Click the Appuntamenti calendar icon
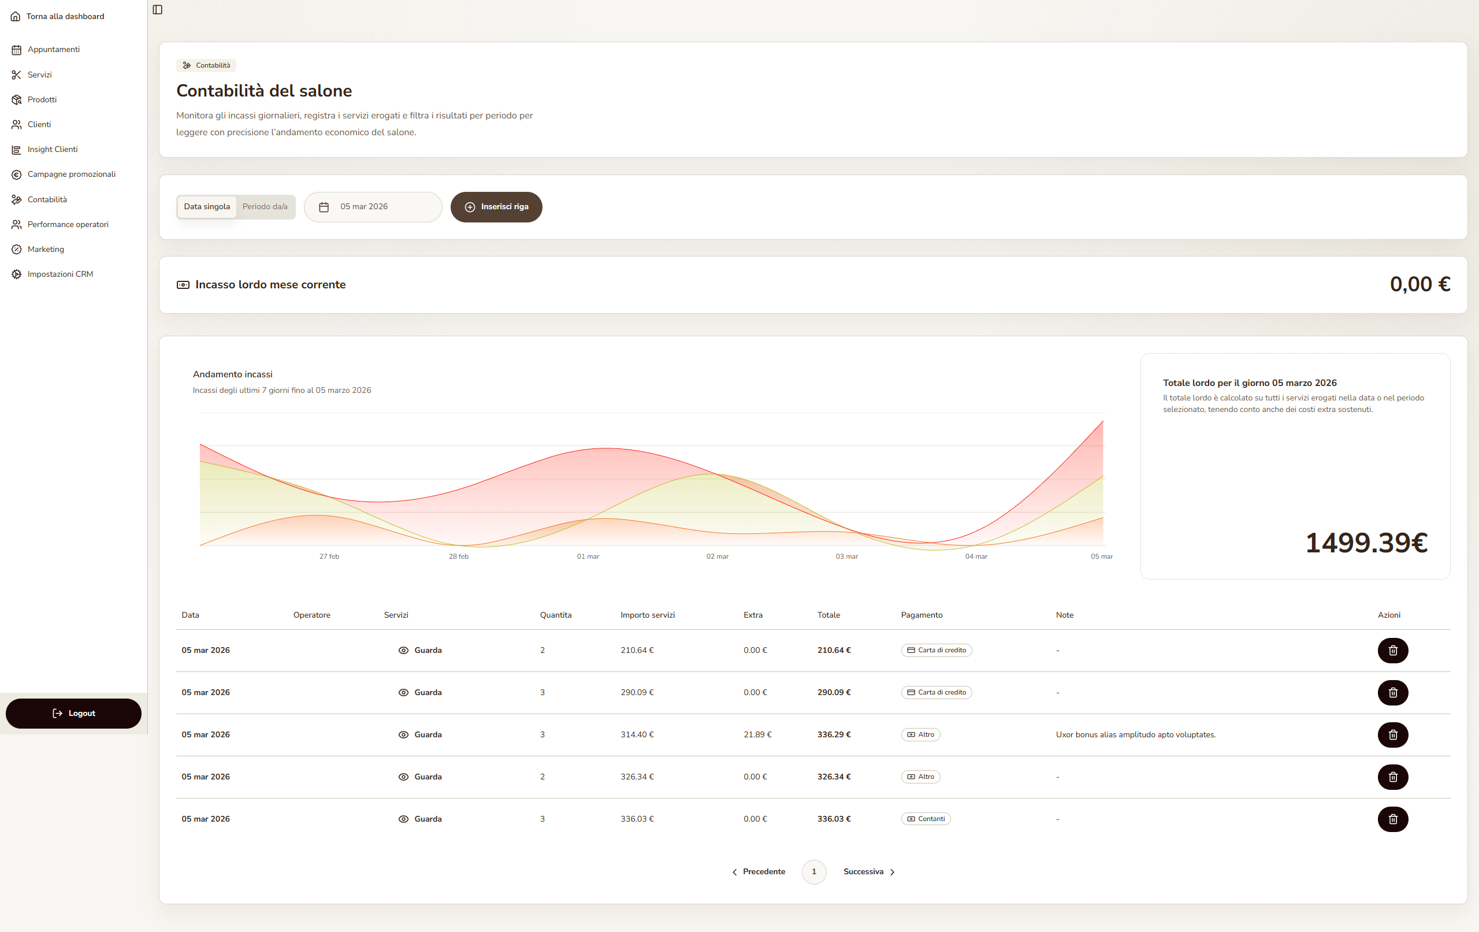Screen dimensions: 1479x932 [17, 50]
